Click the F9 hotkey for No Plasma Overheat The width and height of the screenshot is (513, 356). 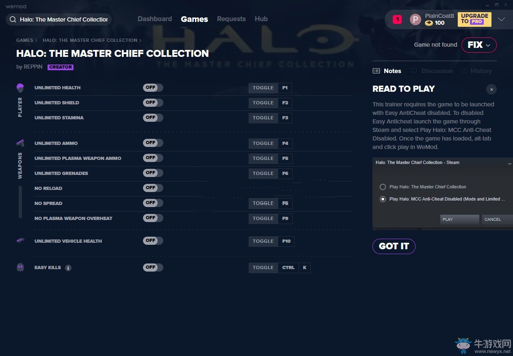point(285,218)
